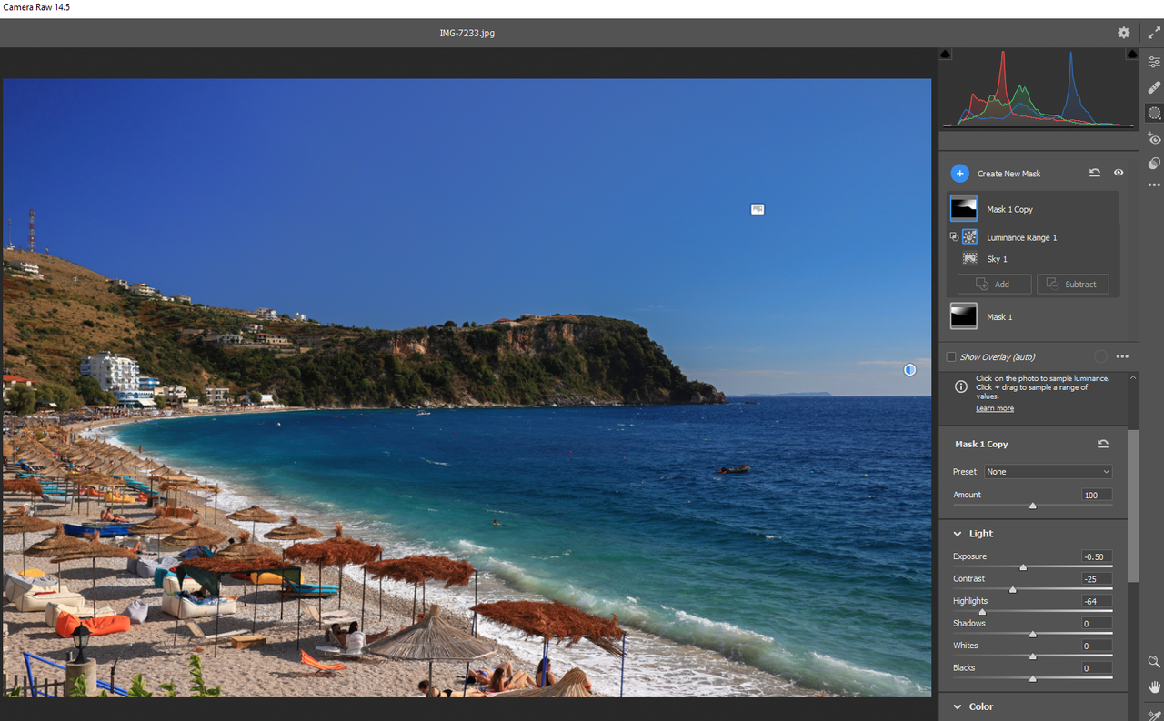Click the Contrast slider handle
The height and width of the screenshot is (721, 1164).
1013,589
